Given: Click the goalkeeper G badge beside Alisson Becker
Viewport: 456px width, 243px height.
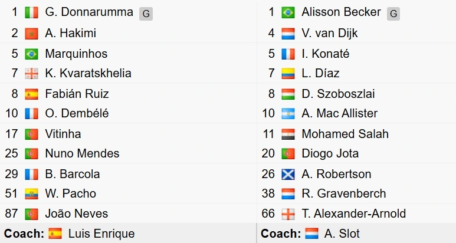Looking at the screenshot, I should 393,14.
